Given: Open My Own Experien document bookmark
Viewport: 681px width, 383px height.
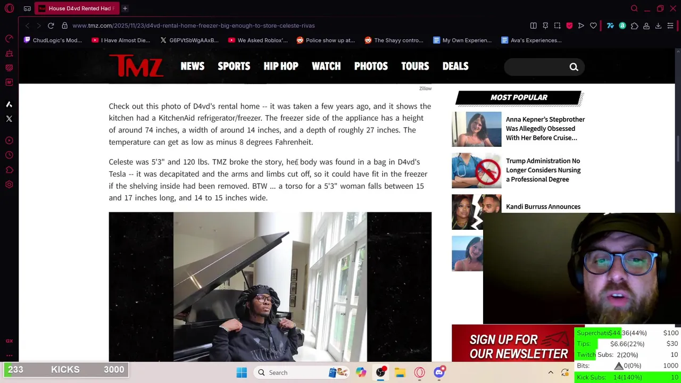Looking at the screenshot, I should pyautogui.click(x=462, y=40).
